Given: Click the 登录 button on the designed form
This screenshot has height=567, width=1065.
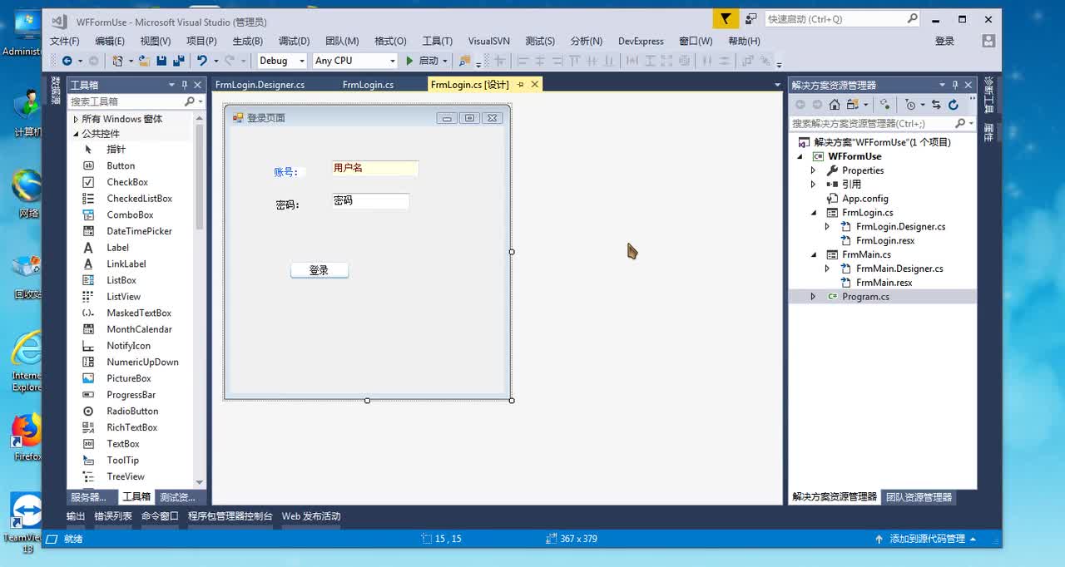Looking at the screenshot, I should tap(319, 270).
